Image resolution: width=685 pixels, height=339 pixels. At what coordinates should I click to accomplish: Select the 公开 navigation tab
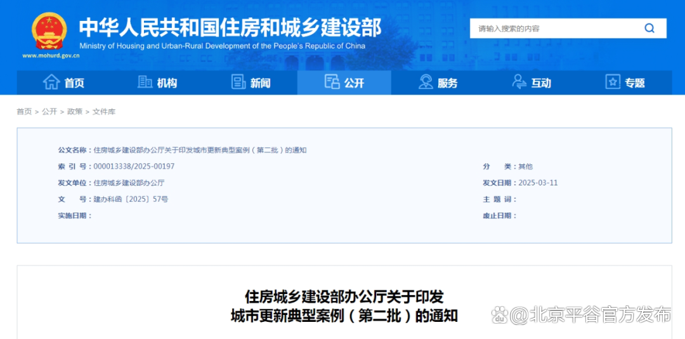click(344, 83)
